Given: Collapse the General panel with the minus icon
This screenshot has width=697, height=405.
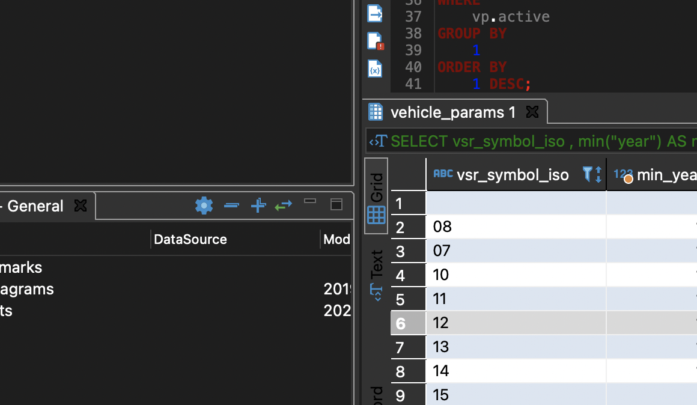Looking at the screenshot, I should tap(231, 206).
